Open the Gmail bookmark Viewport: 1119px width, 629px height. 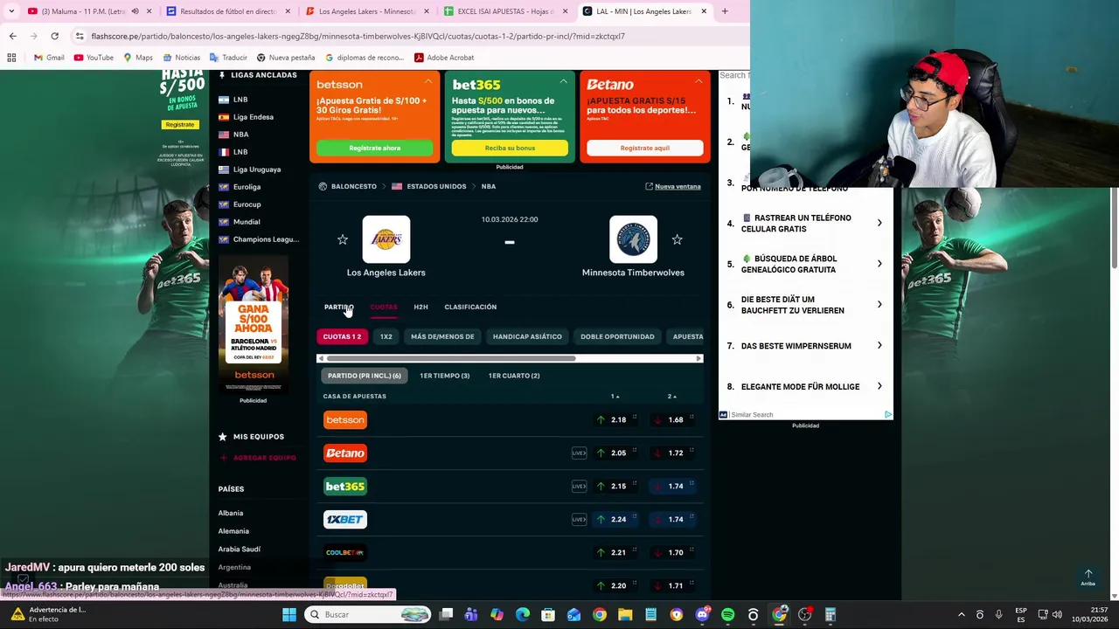pos(49,58)
